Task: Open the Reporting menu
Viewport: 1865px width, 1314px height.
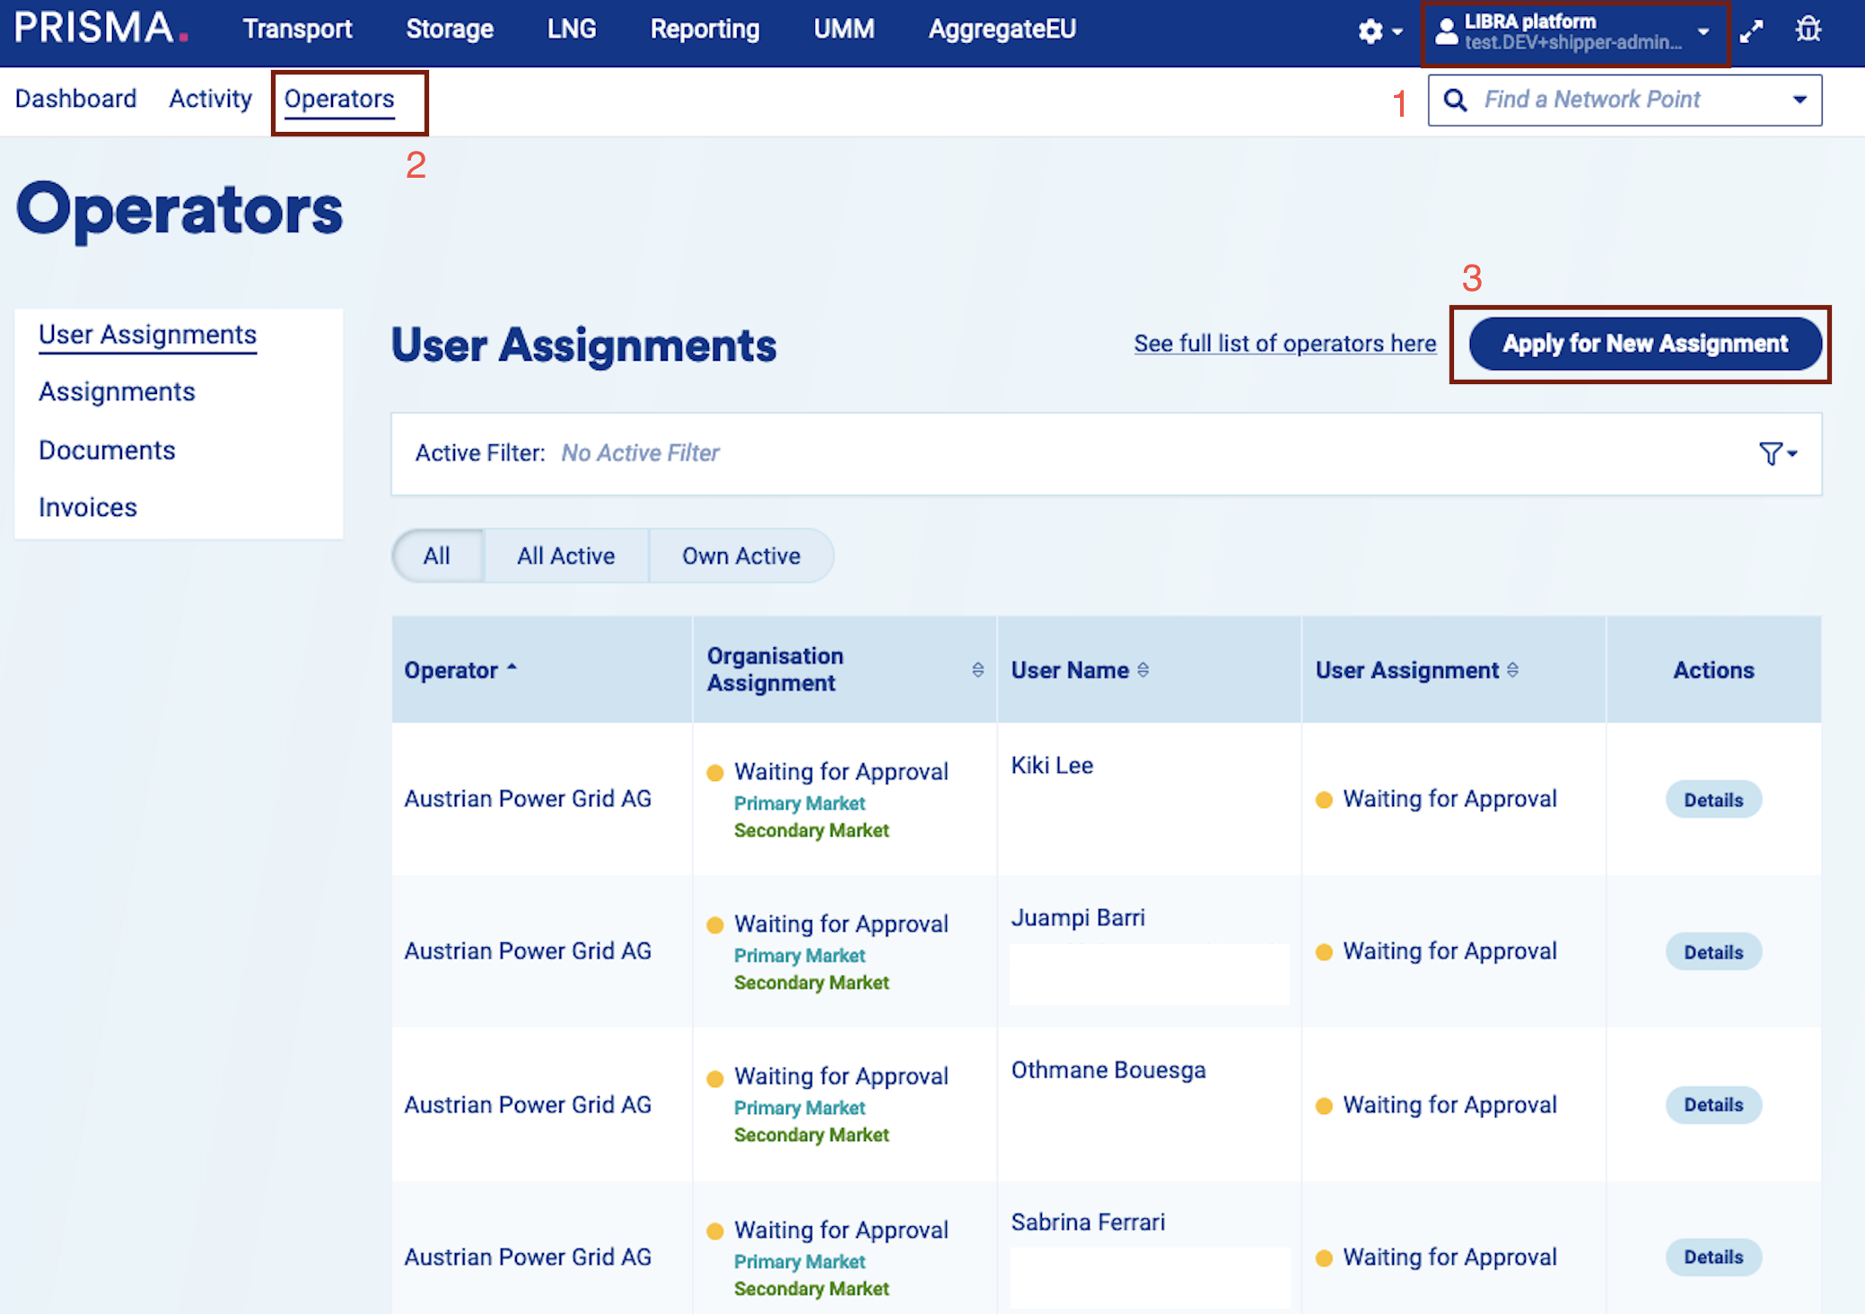Action: (x=705, y=29)
